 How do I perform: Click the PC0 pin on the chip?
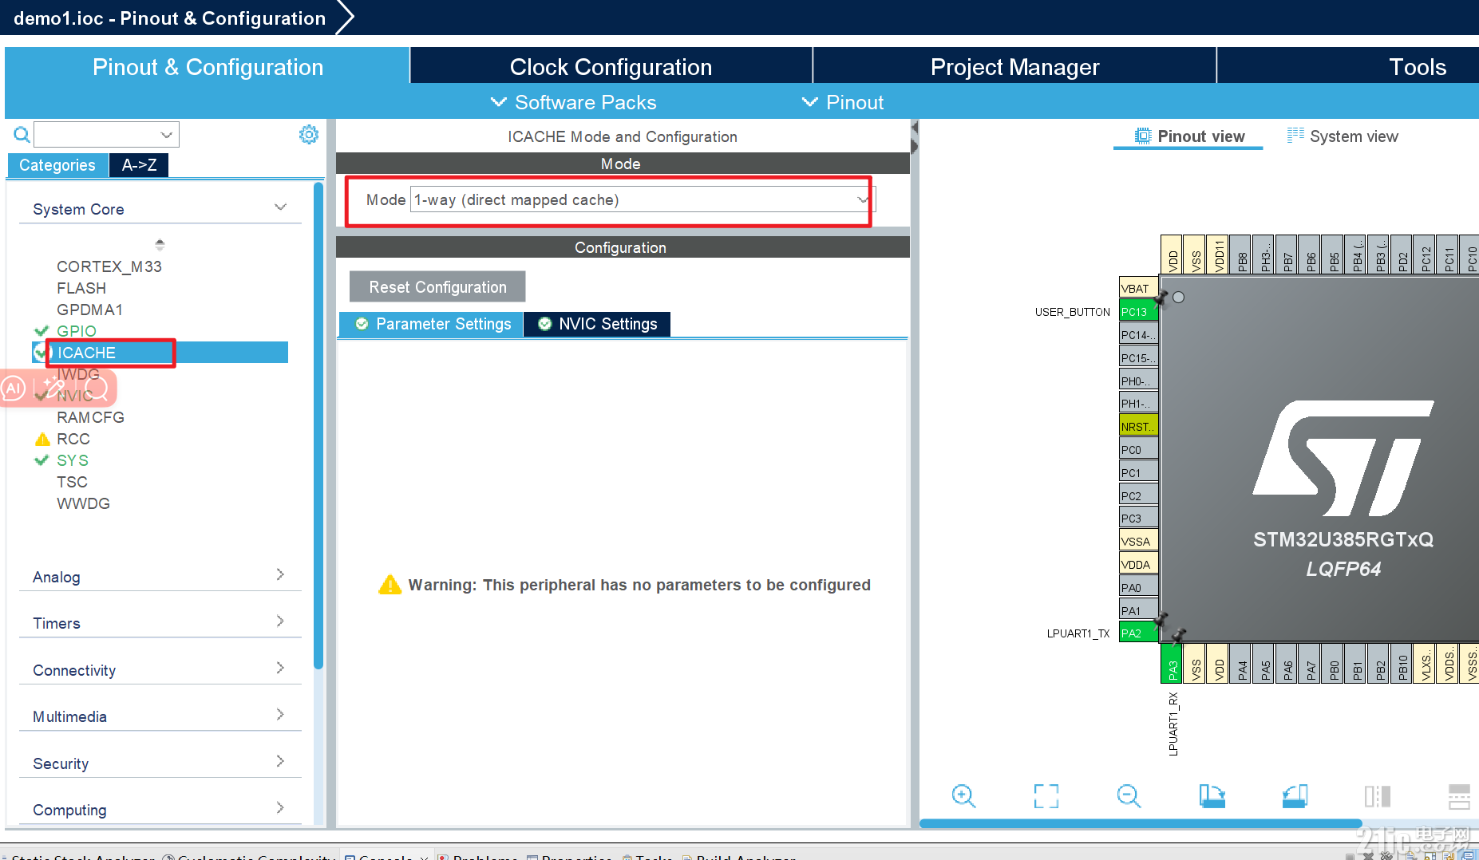click(1139, 449)
